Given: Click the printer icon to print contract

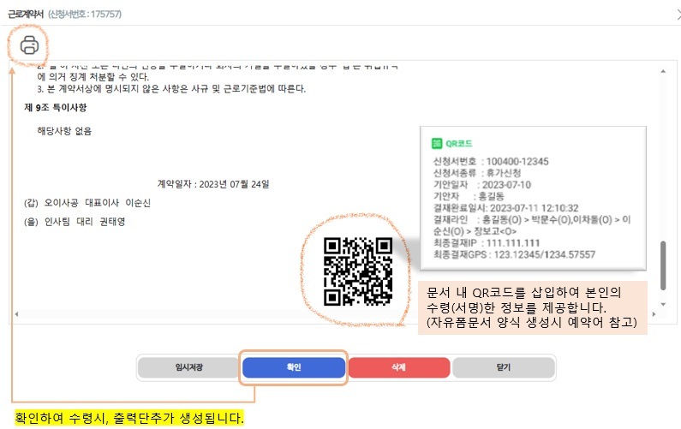Looking at the screenshot, I should click(x=29, y=45).
